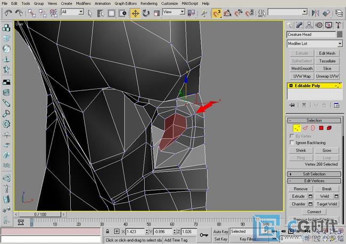This screenshot has height=244, width=346.
Task: Open the Weld settings box button
Action: (x=336, y=196)
